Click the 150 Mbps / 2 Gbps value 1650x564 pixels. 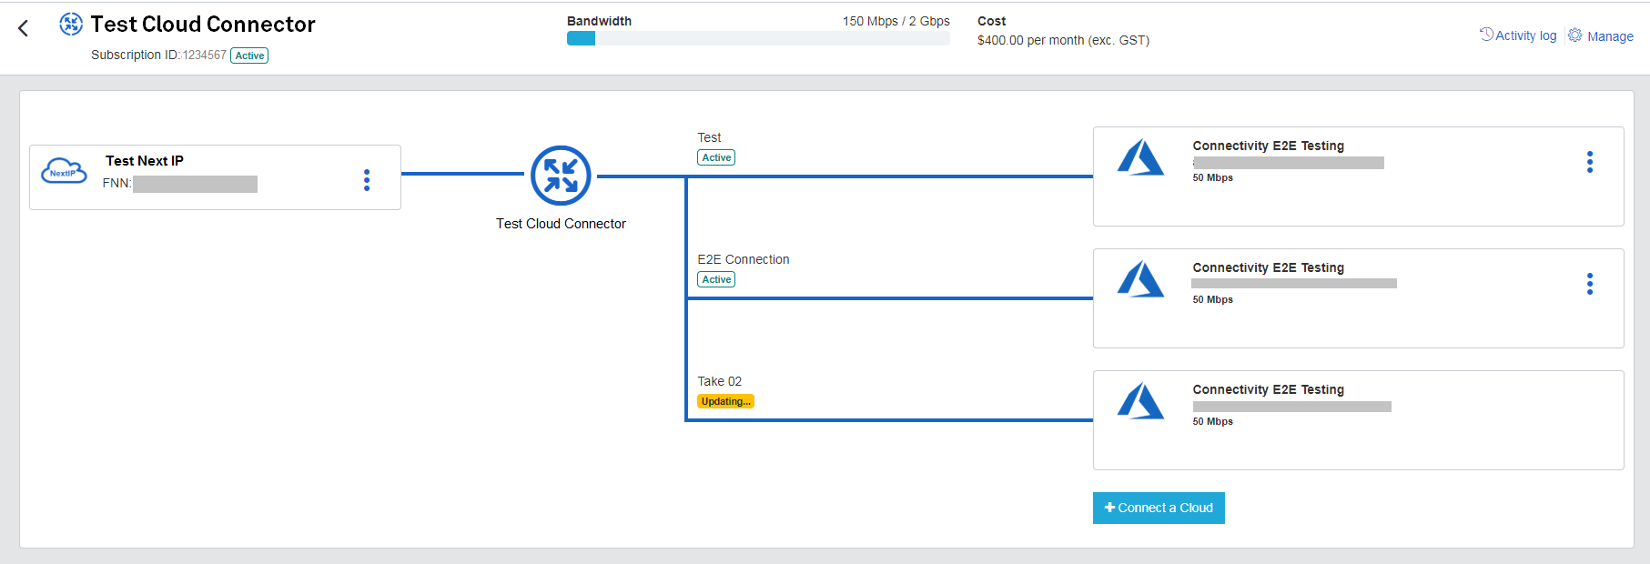click(896, 21)
